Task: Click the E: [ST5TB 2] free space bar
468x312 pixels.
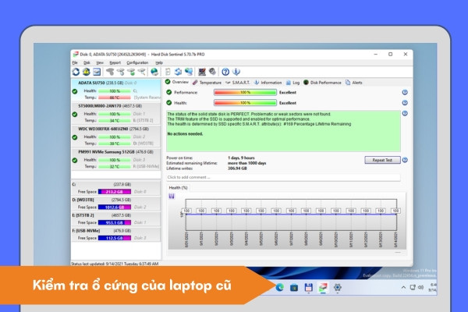Action: click(115, 223)
